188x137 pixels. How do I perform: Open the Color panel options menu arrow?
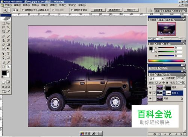184,44
